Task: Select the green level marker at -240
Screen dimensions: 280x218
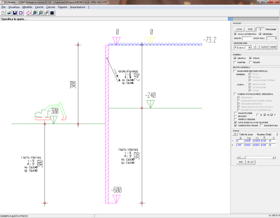Action: pos(151,104)
